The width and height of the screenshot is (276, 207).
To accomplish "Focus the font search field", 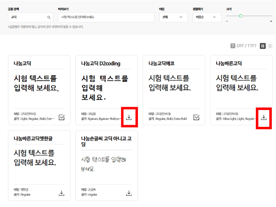I will pos(31,17).
